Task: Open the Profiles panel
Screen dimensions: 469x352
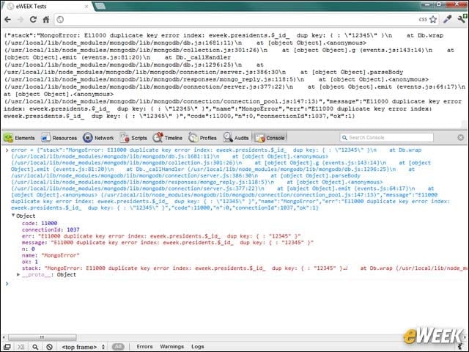Action: point(202,138)
